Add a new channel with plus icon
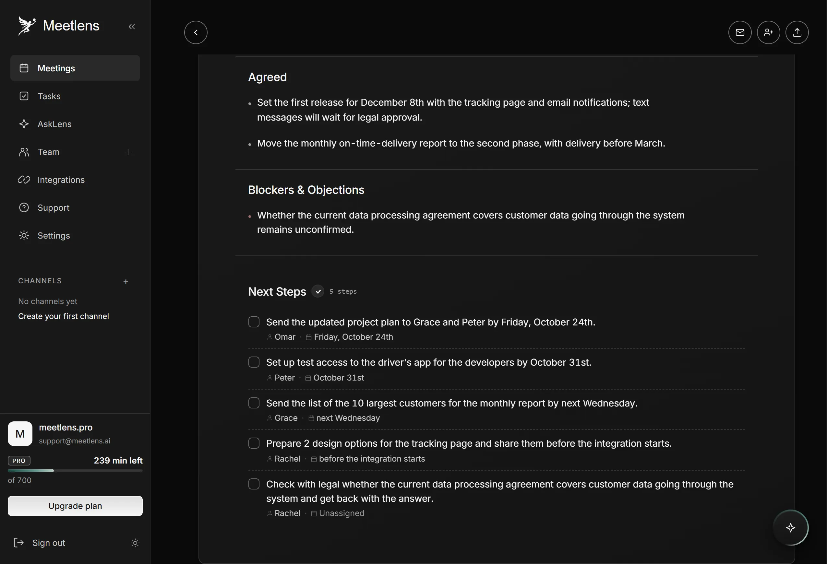This screenshot has height=564, width=827. pos(126,282)
